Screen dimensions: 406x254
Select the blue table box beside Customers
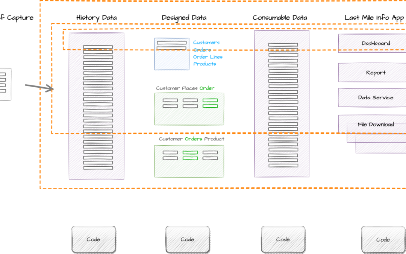171,54
